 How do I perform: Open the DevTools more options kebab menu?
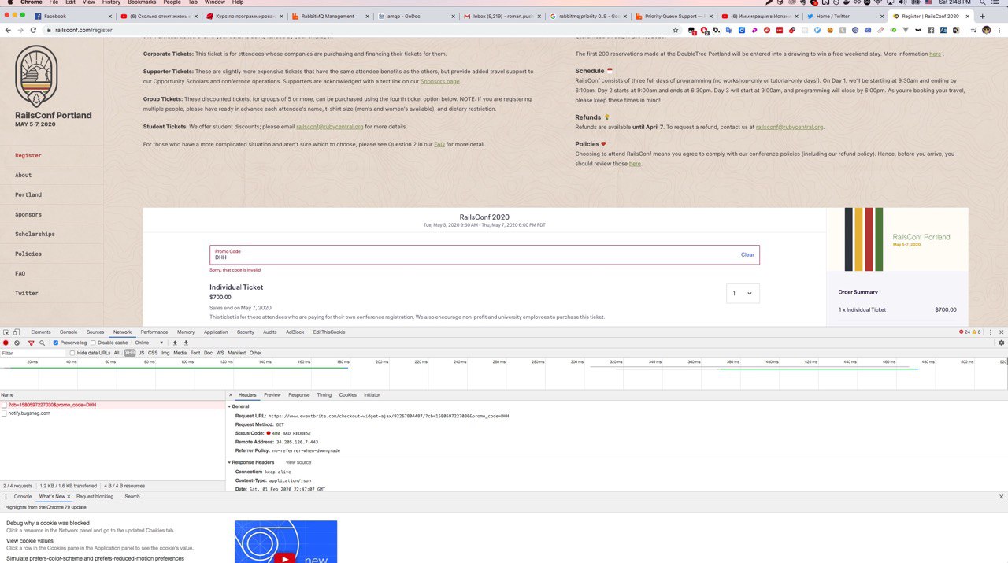991,332
